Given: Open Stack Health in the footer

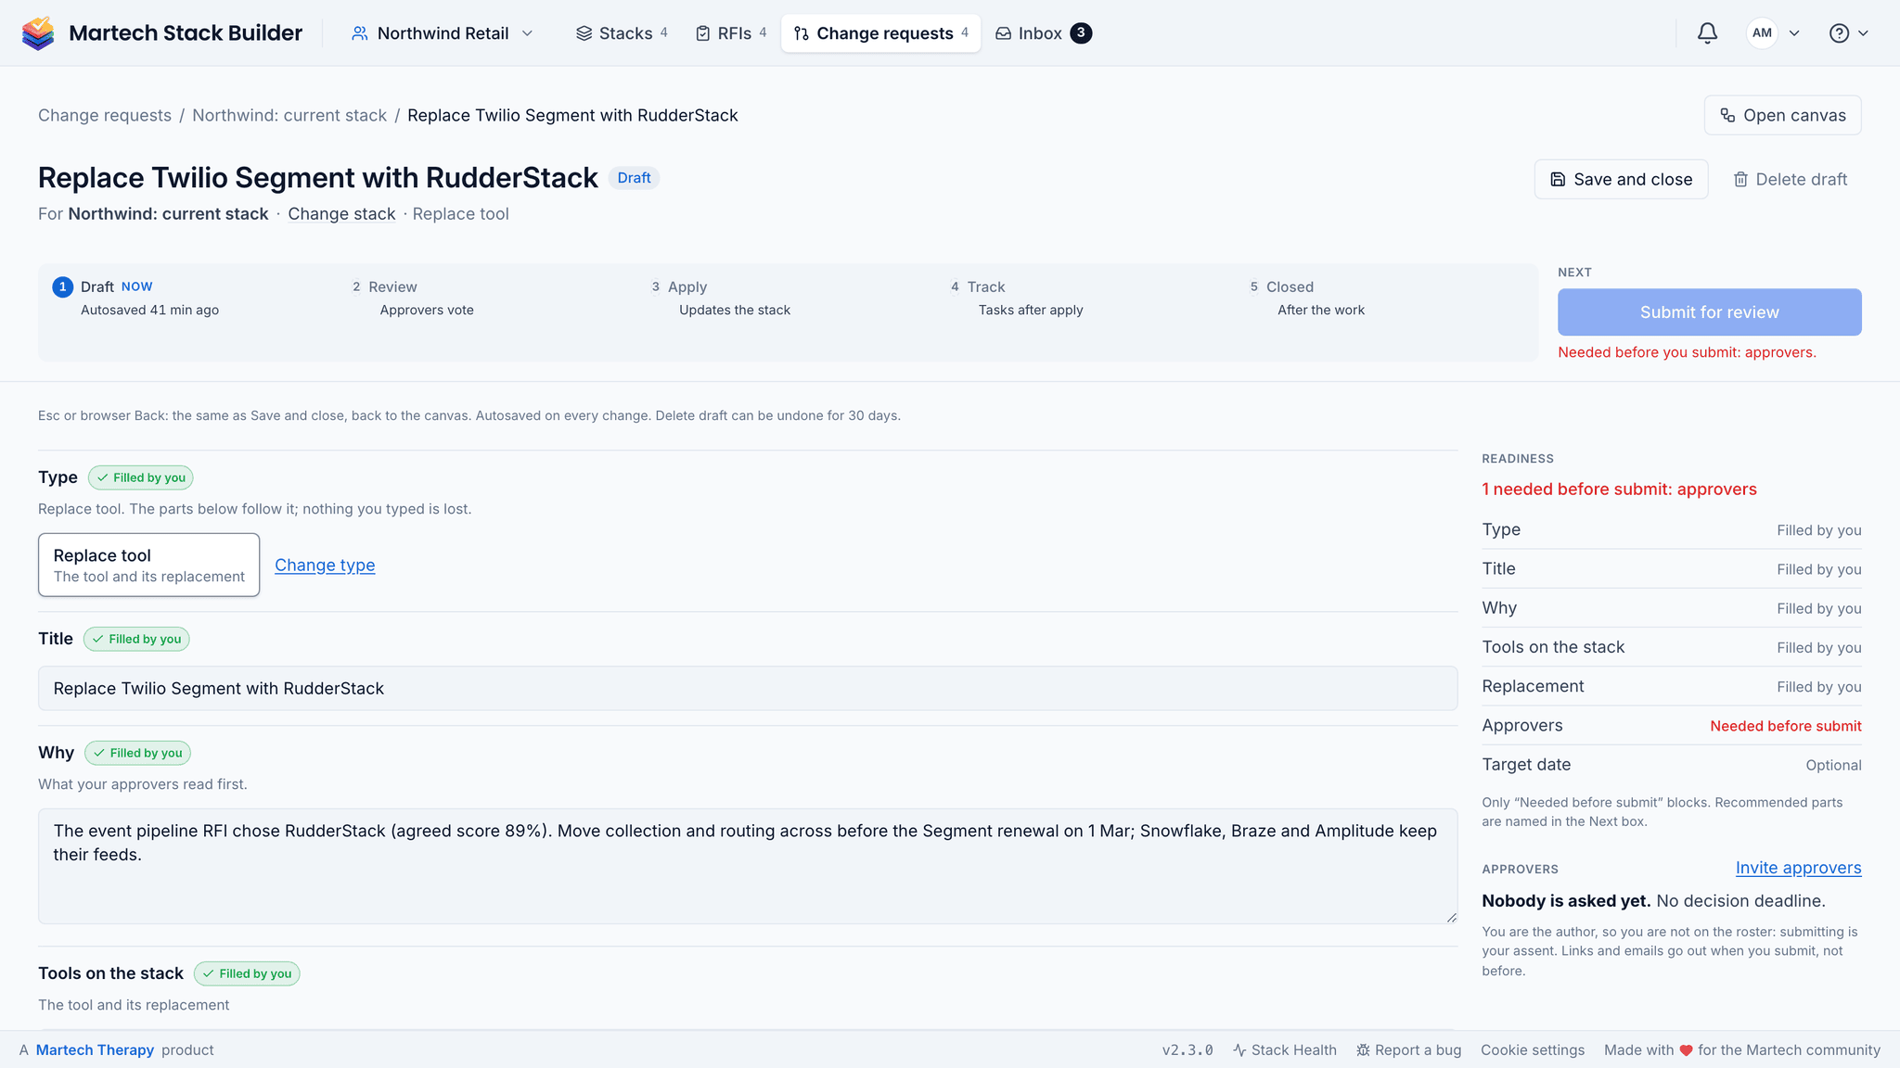Looking at the screenshot, I should 1285,1049.
